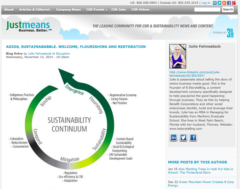The height and width of the screenshot is (189, 240).
Task: Click the Justmeans logo
Action: click(x=29, y=26)
